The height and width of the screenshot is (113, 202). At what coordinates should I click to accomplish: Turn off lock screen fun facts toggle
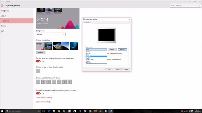[x=38, y=61]
